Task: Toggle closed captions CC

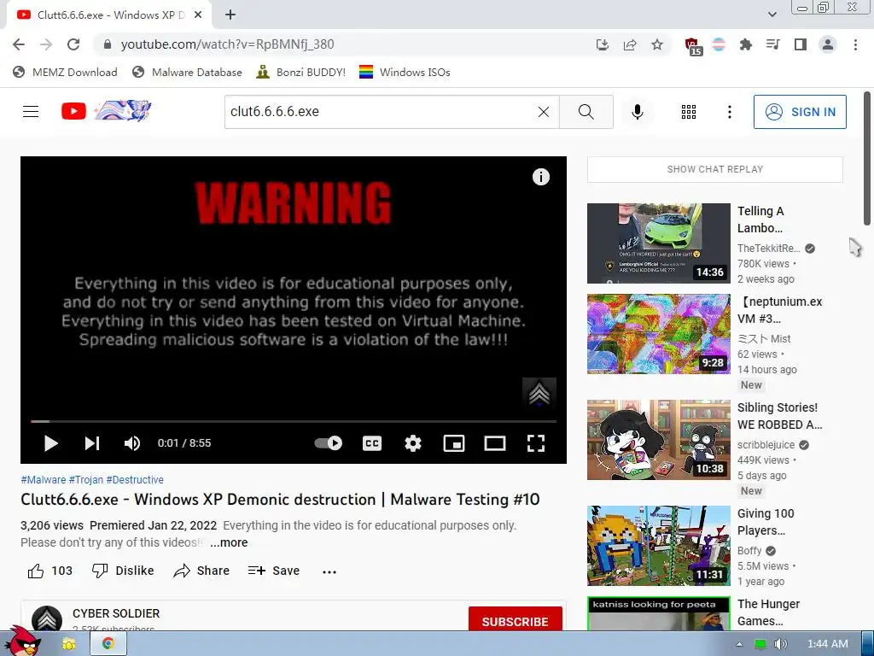Action: tap(372, 443)
